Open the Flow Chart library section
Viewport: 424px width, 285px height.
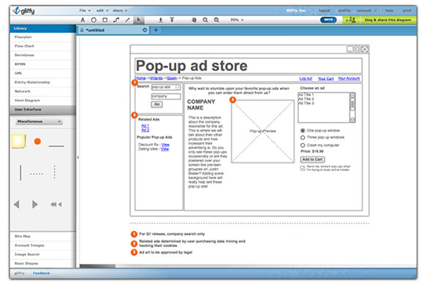[42, 46]
